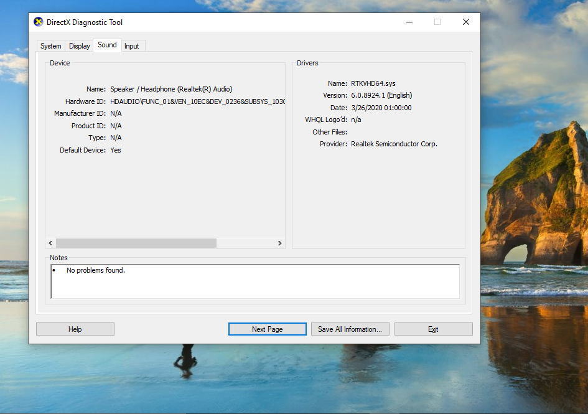Click the 'Drivers' group heading
This screenshot has width=588, height=414.
(307, 63)
